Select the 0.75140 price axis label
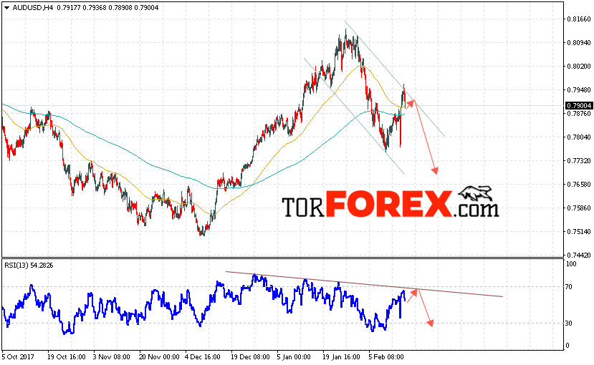The image size is (594, 365). [x=579, y=231]
